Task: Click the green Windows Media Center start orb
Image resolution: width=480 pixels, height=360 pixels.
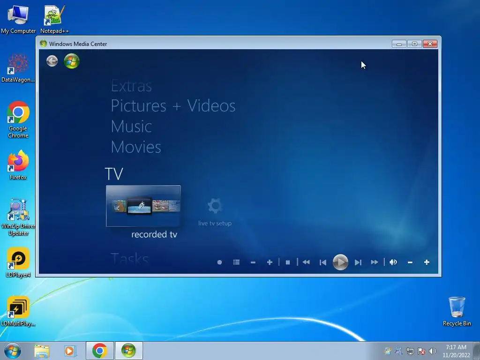Action: pyautogui.click(x=72, y=61)
